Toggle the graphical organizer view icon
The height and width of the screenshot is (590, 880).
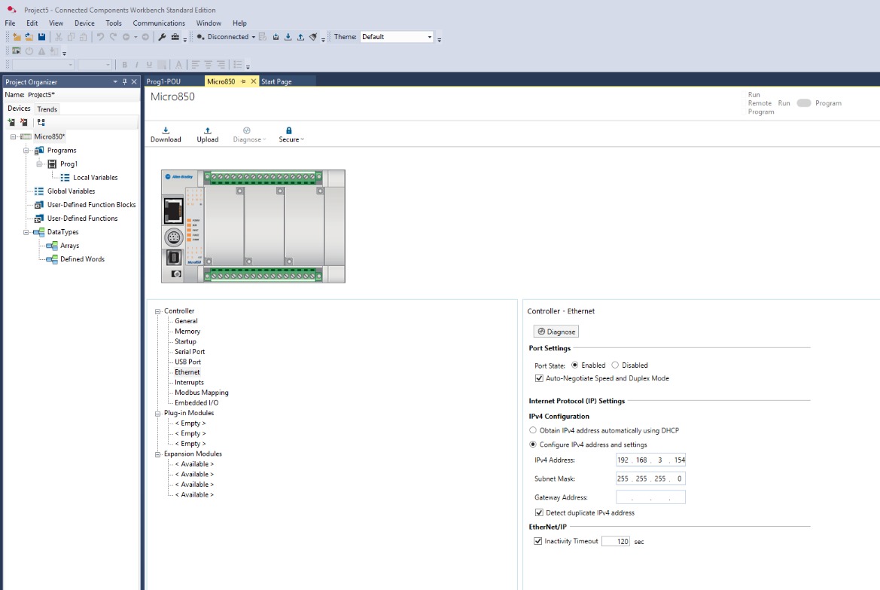(41, 122)
